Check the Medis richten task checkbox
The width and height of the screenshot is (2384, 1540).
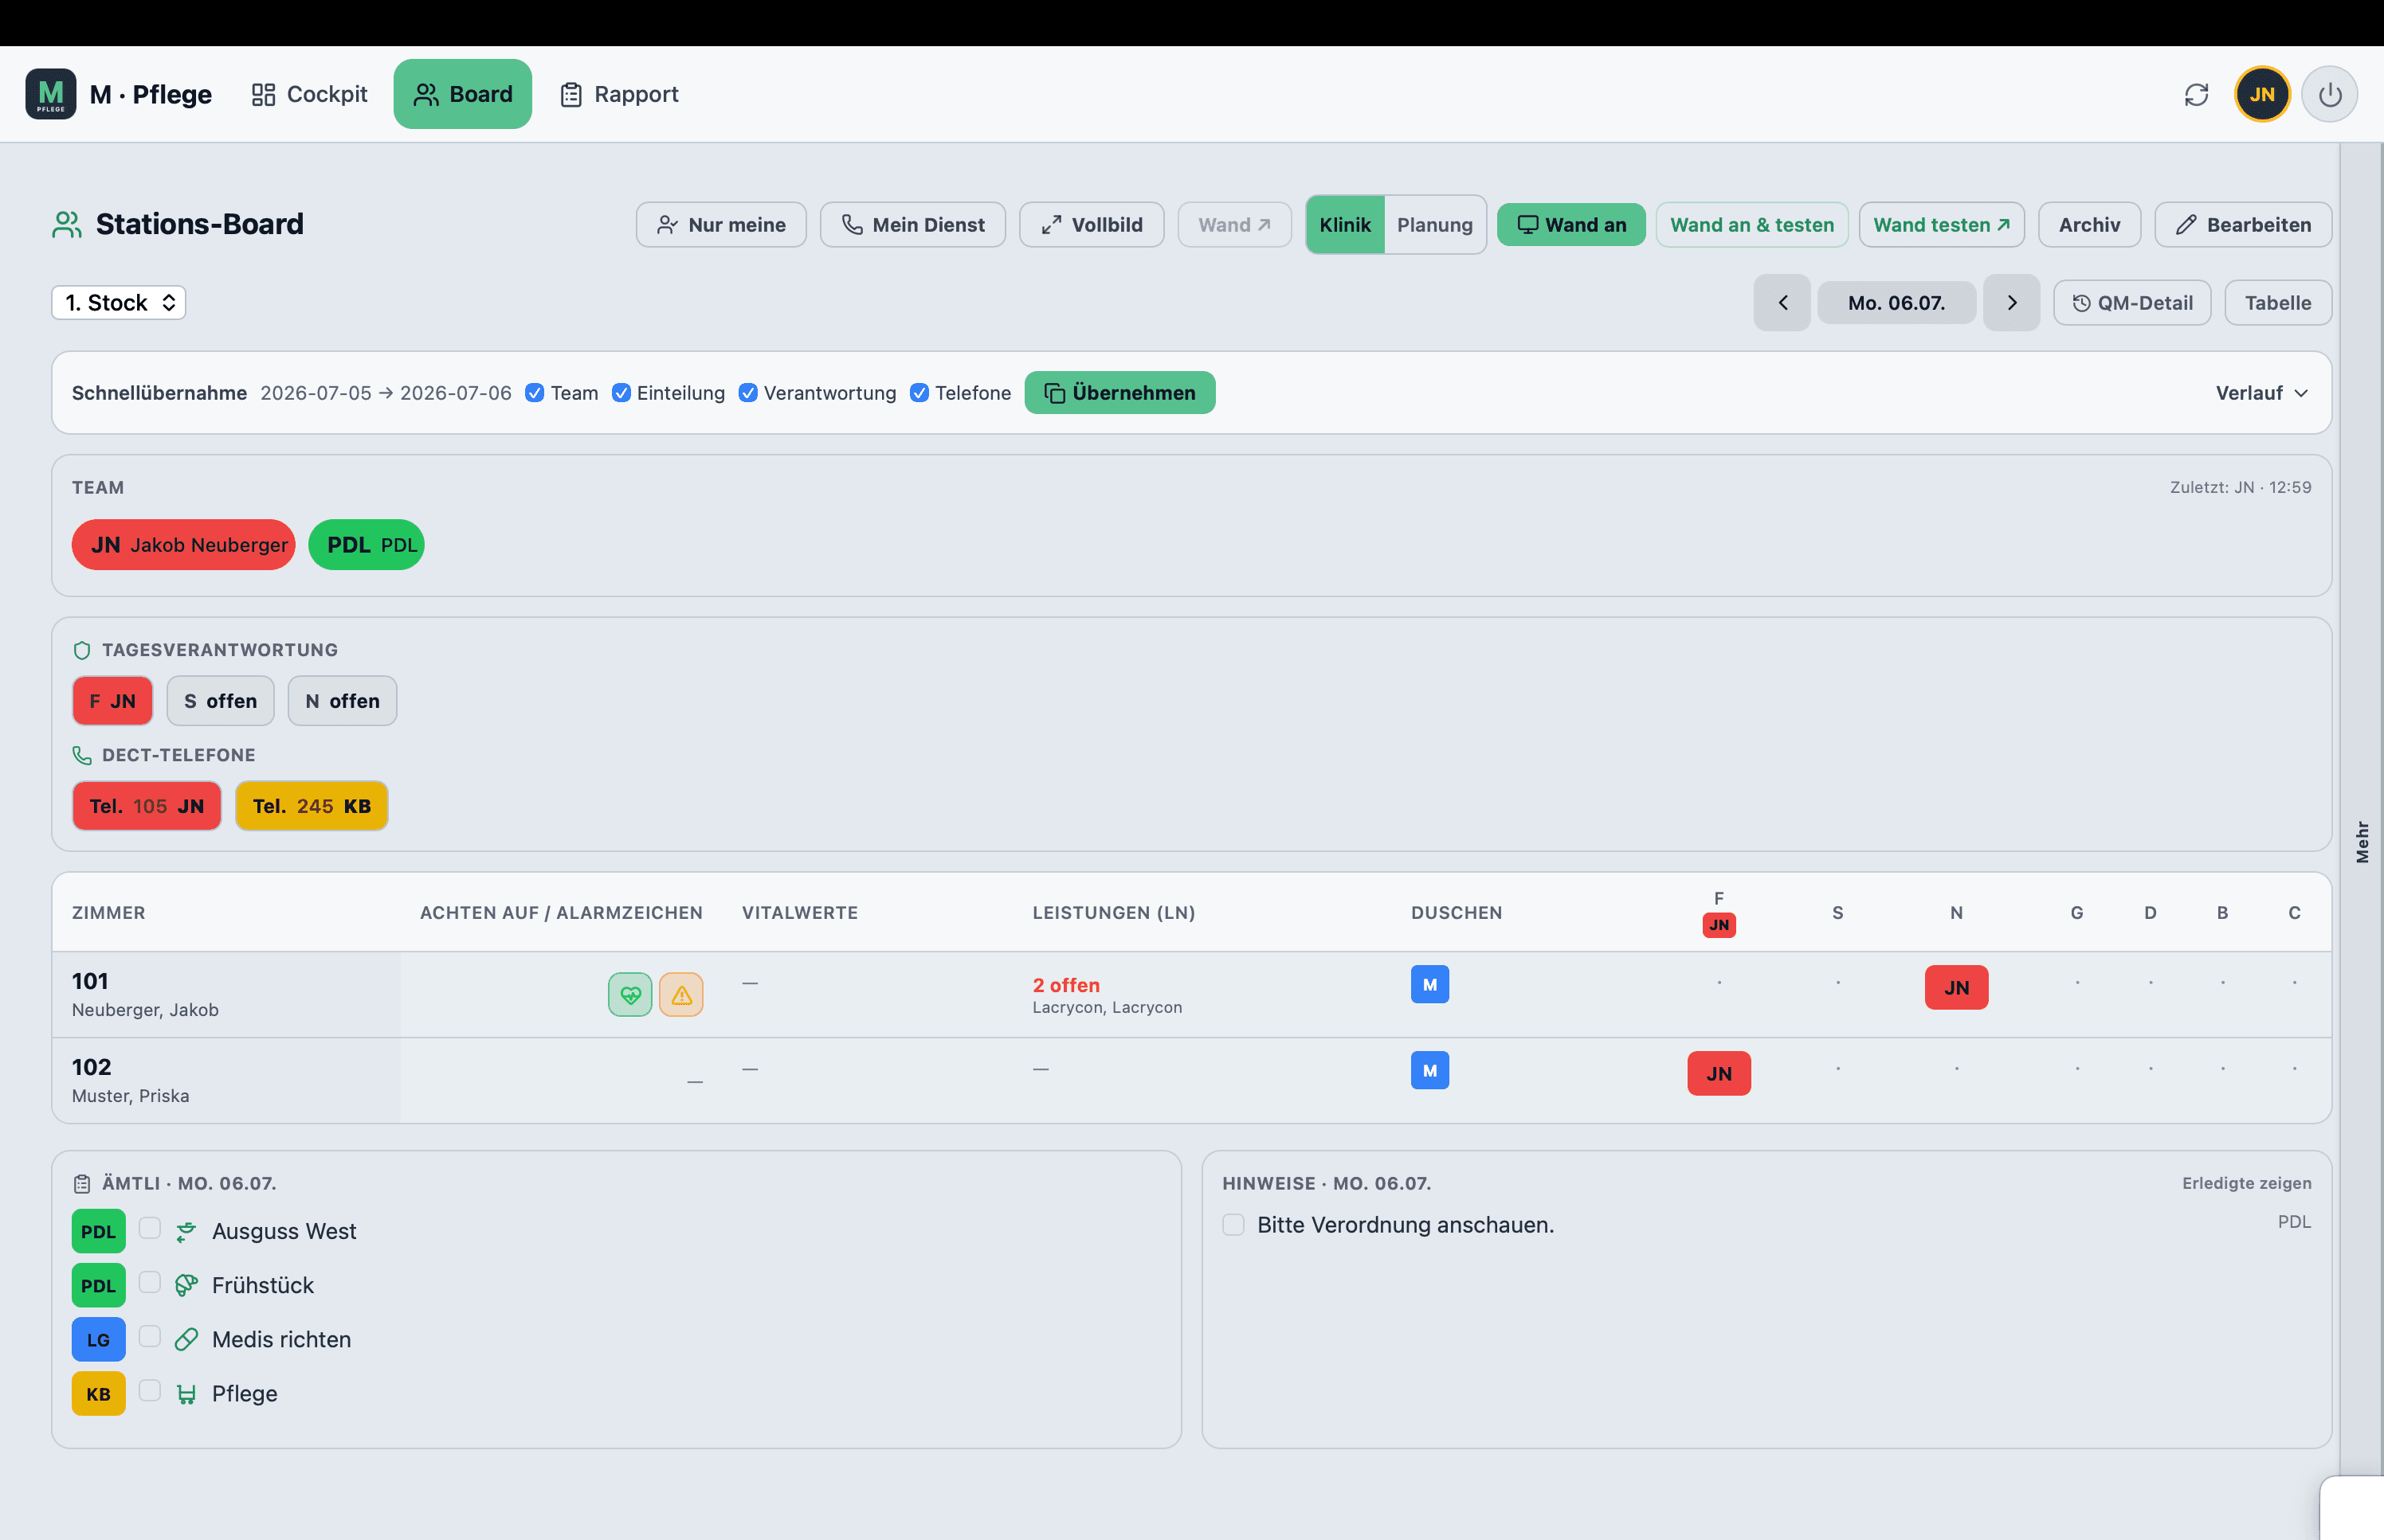[150, 1337]
